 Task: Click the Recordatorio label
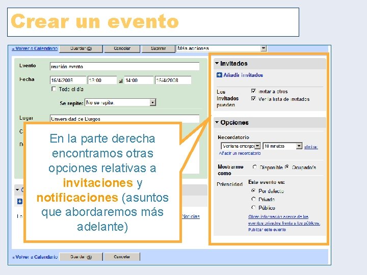click(233, 137)
